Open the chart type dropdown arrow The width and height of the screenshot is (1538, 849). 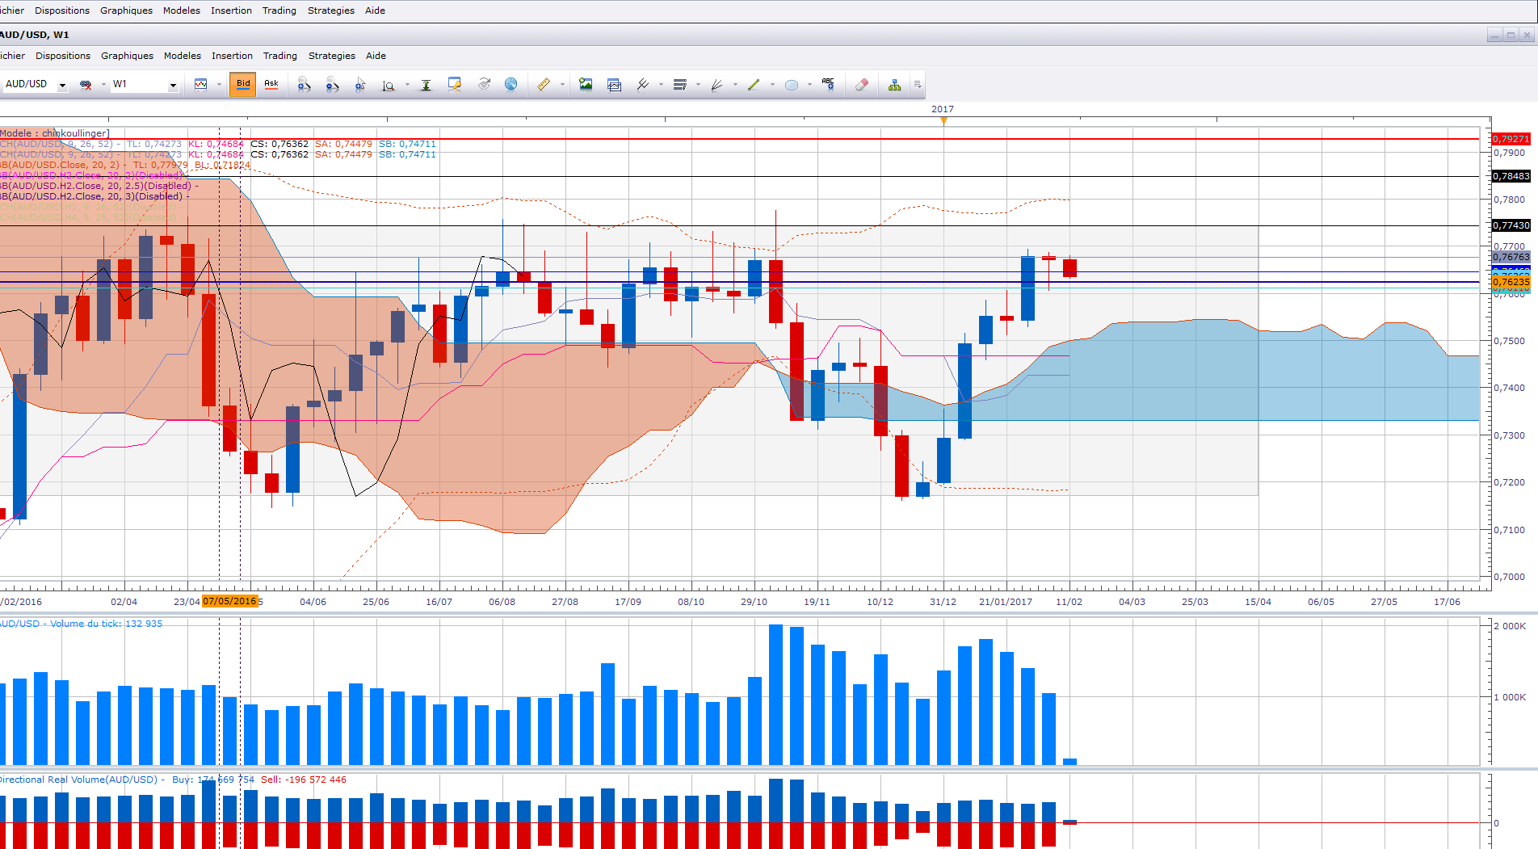pos(219,85)
